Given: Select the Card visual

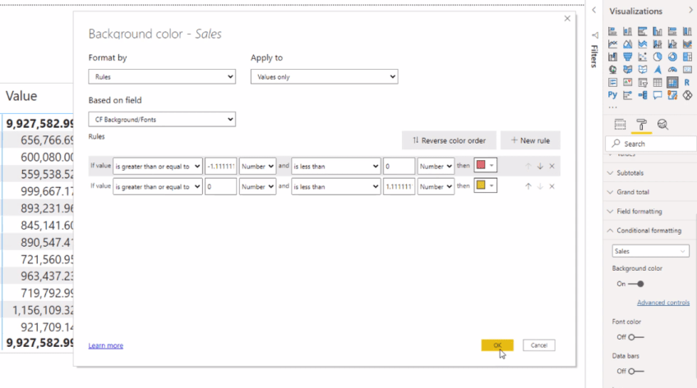Looking at the screenshot, I should pos(687,70).
